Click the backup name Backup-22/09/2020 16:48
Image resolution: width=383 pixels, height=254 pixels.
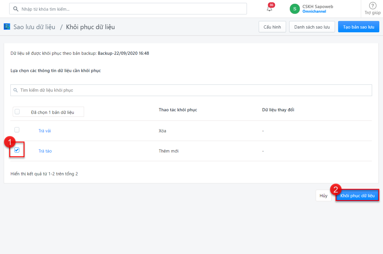123,53
